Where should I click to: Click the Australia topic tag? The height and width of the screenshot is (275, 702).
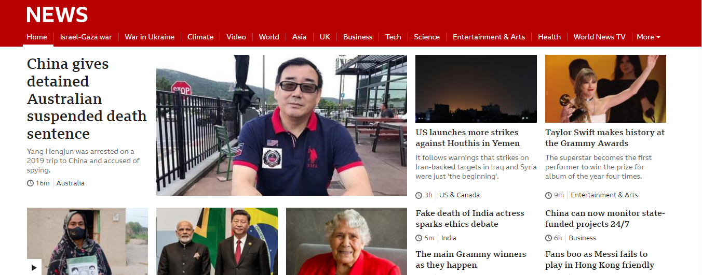pyautogui.click(x=71, y=183)
